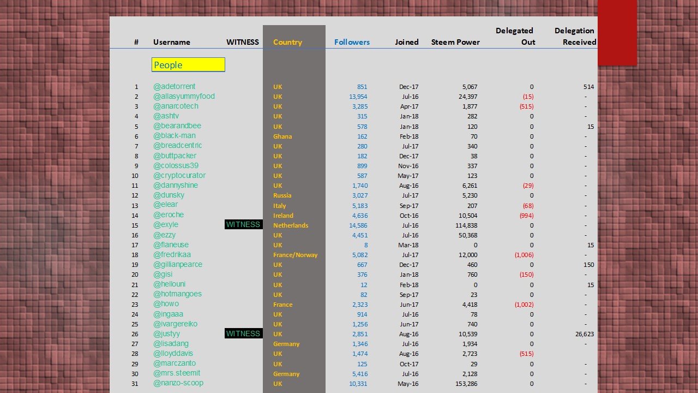Click the @anarcotech username

[176, 106]
